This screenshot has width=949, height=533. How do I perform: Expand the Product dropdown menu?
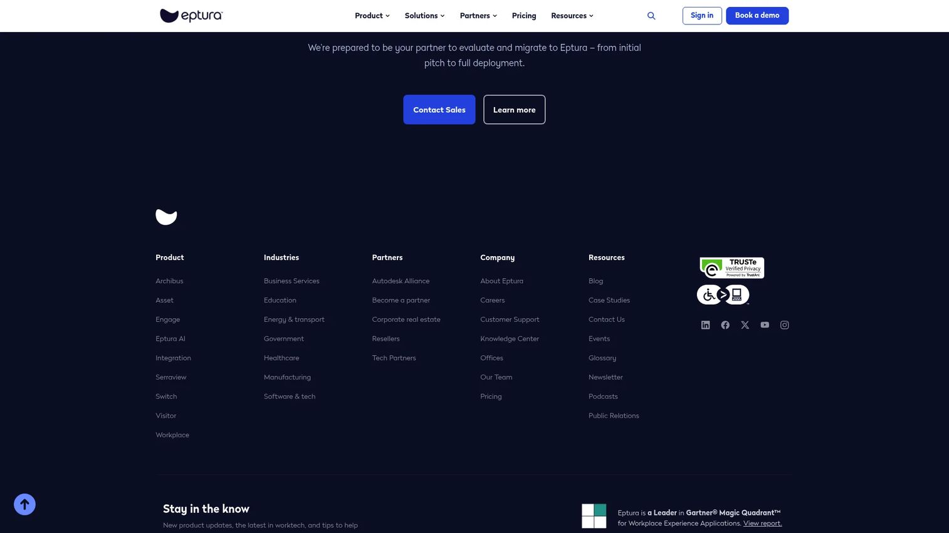(372, 16)
